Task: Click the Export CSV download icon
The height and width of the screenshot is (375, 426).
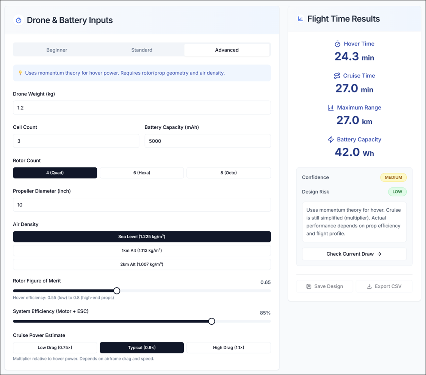Action: click(x=369, y=286)
